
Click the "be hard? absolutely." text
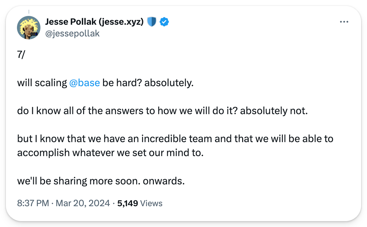tap(148, 83)
